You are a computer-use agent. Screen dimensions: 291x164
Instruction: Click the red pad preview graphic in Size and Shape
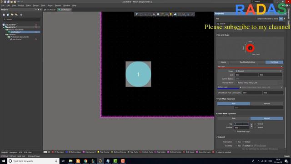(x=250, y=48)
